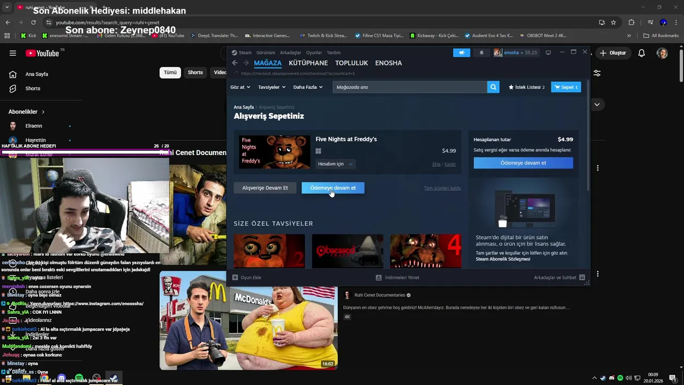
Task: Open the Yardım menu
Action: click(x=333, y=52)
